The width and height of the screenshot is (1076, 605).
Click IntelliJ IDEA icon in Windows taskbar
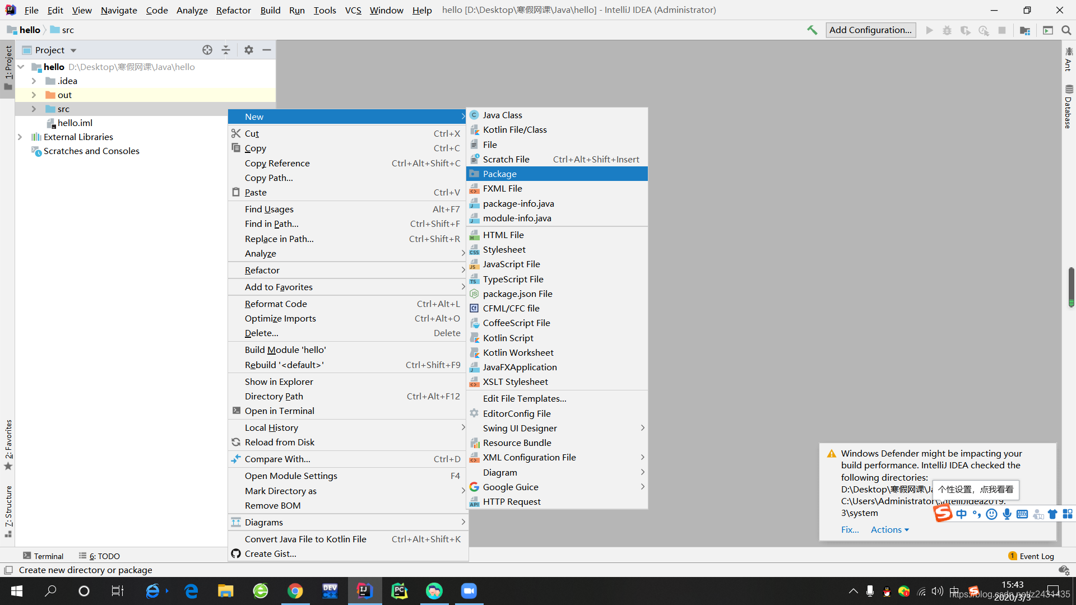click(364, 591)
